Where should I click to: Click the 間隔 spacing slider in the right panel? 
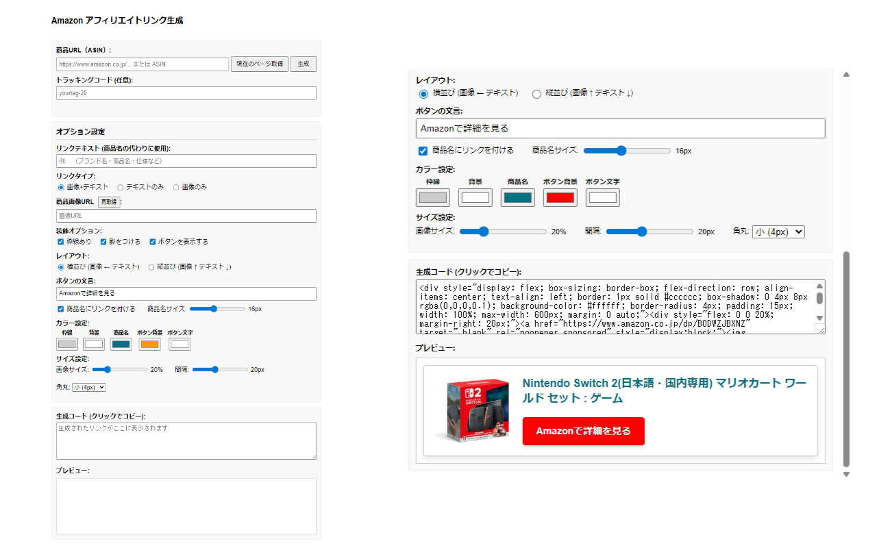642,232
